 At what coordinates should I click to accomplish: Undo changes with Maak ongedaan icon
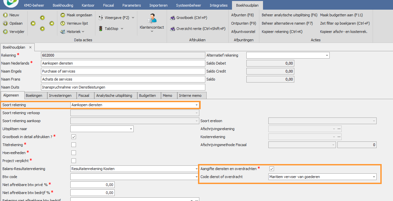(63, 15)
